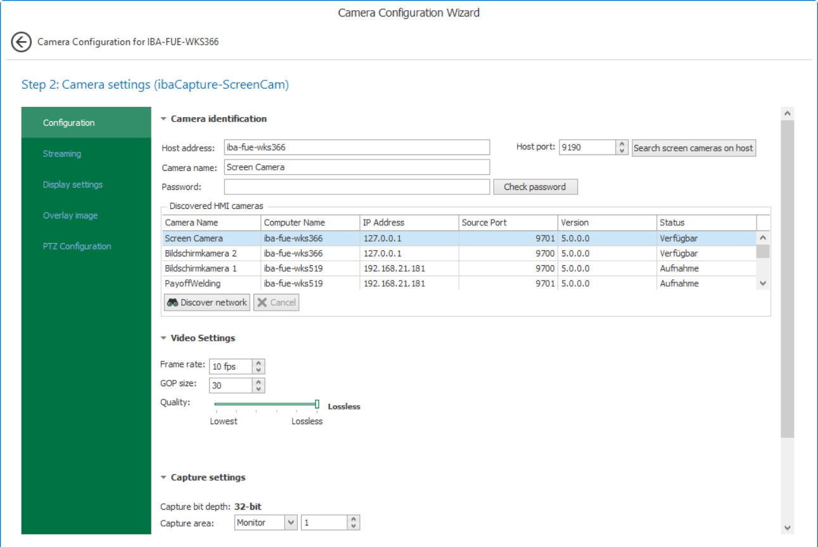Collapse the Capture settings section
Screen dimensions: 818x547
[163, 478]
